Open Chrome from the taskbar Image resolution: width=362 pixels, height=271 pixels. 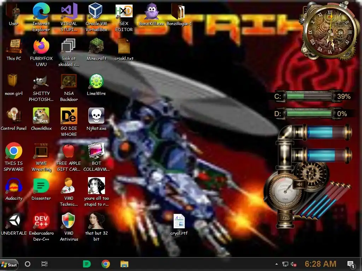pos(106,264)
